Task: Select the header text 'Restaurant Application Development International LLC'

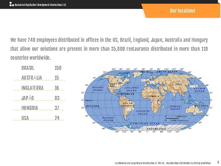Action: [40, 5]
